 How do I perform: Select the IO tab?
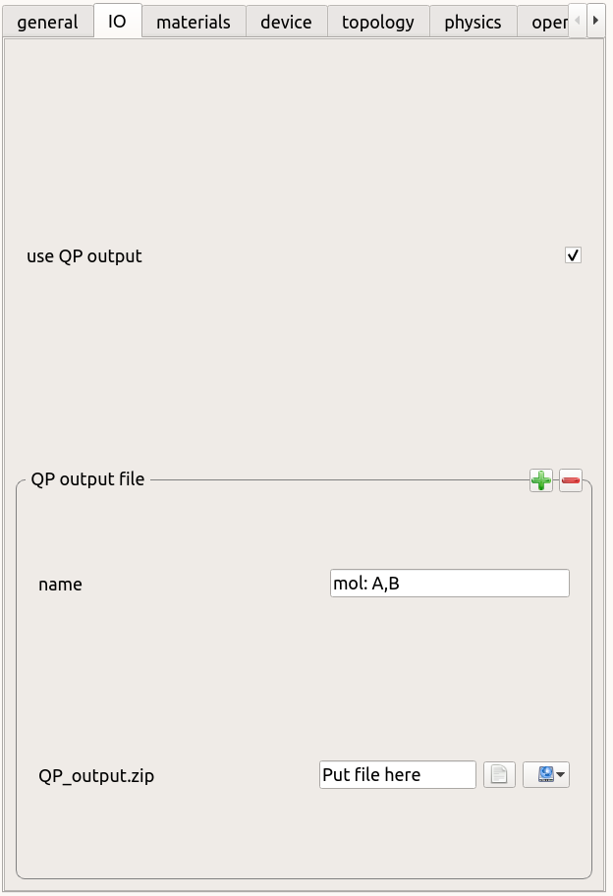[118, 21]
